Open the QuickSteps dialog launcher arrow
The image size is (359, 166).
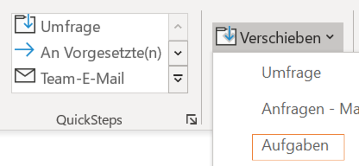tap(191, 119)
